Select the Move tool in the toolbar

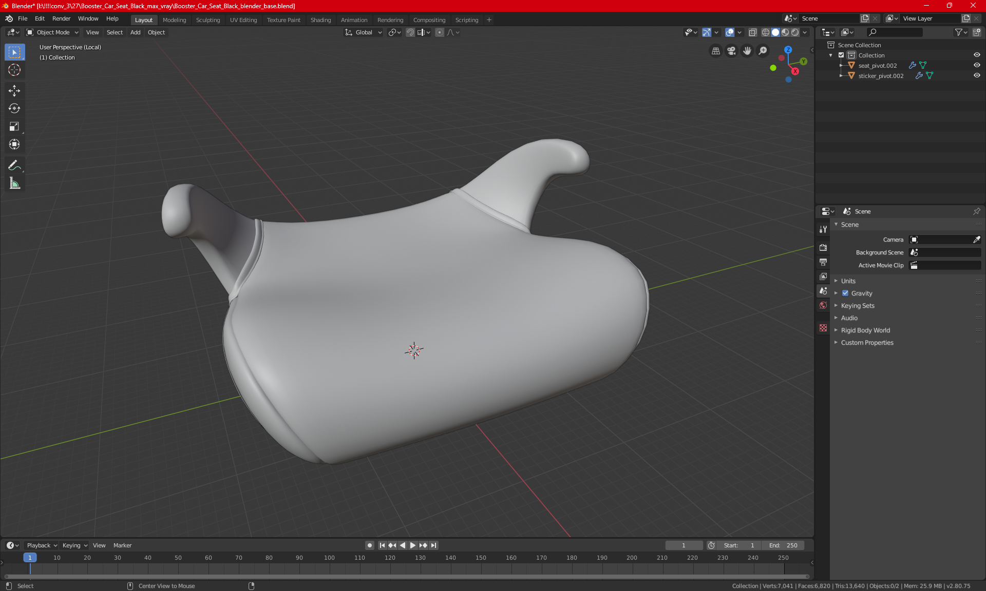click(x=14, y=91)
